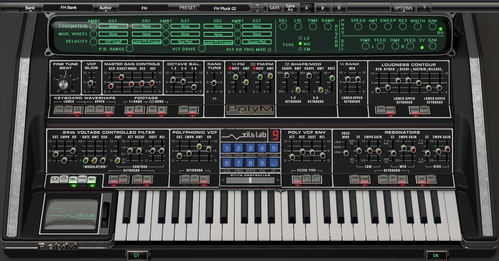
Task: Open Velocity destination Saw Ptch dropdown
Action: coord(185,42)
